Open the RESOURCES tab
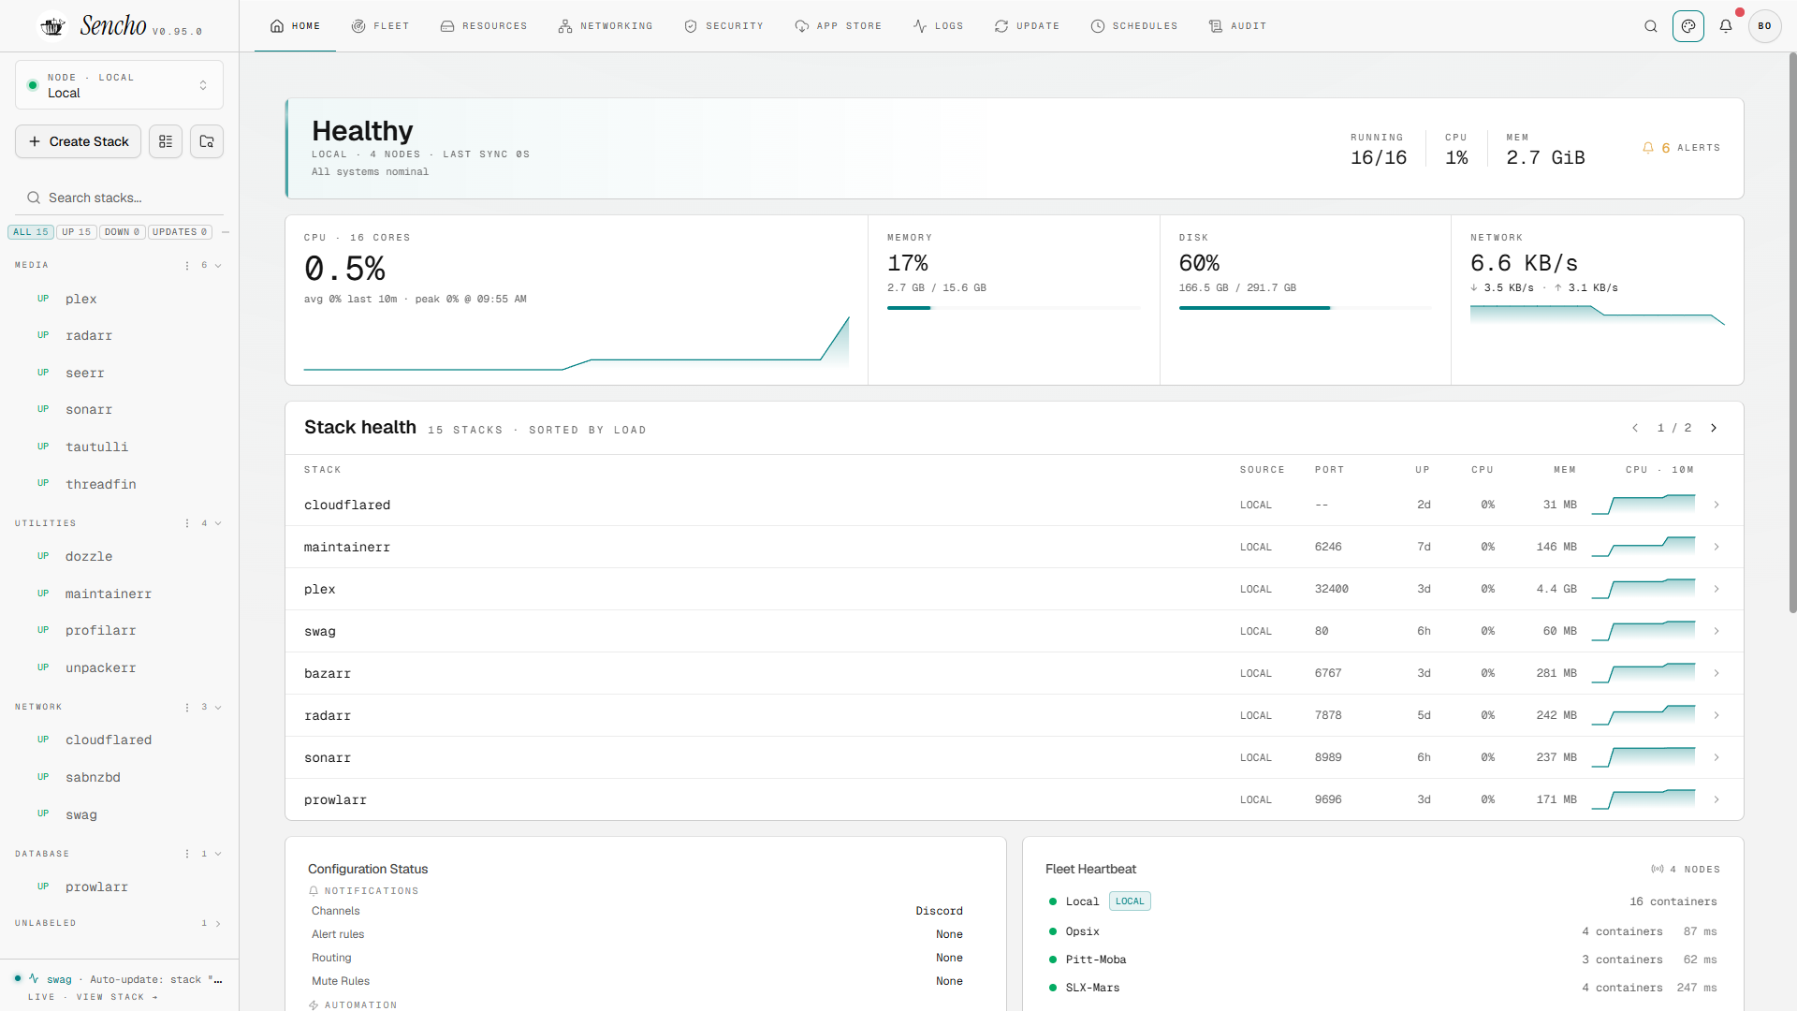Screen dimensions: 1797x1011 pyautogui.click(x=484, y=26)
